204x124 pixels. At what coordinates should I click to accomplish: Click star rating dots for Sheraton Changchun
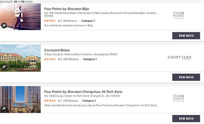[50, 101]
